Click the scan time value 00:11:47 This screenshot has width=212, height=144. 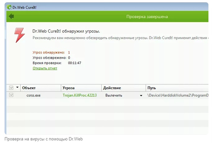click(75, 63)
